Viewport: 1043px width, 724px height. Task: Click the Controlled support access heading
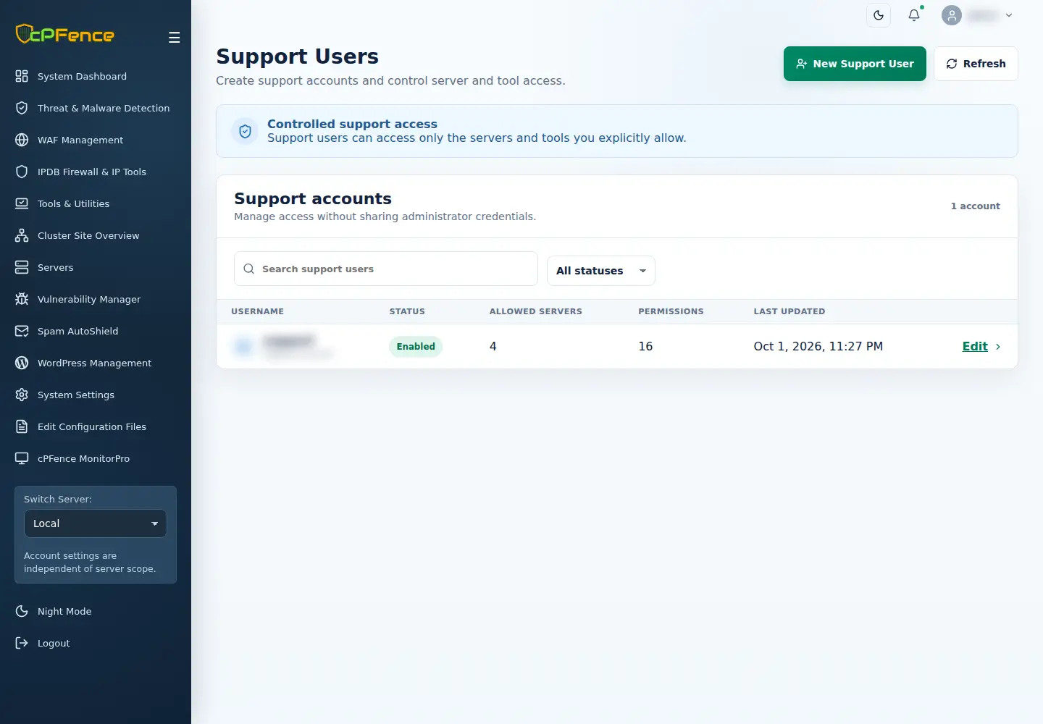pyautogui.click(x=352, y=124)
